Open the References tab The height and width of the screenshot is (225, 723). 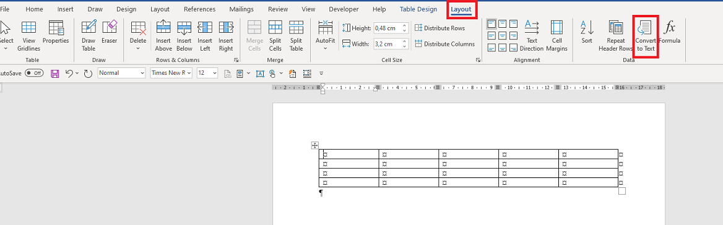click(x=199, y=9)
